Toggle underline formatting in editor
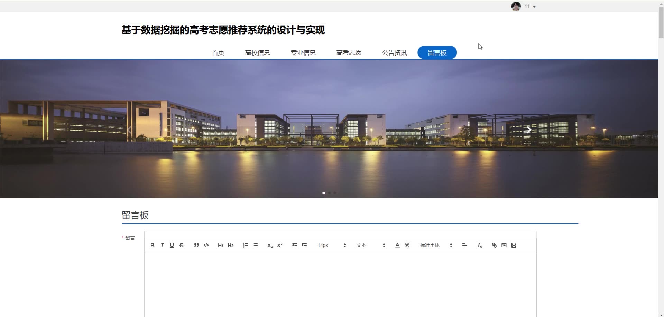This screenshot has width=664, height=317. point(172,245)
